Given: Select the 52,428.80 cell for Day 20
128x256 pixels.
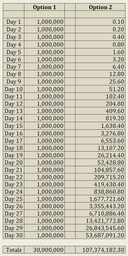Looking at the screenshot, I should 100,163.
